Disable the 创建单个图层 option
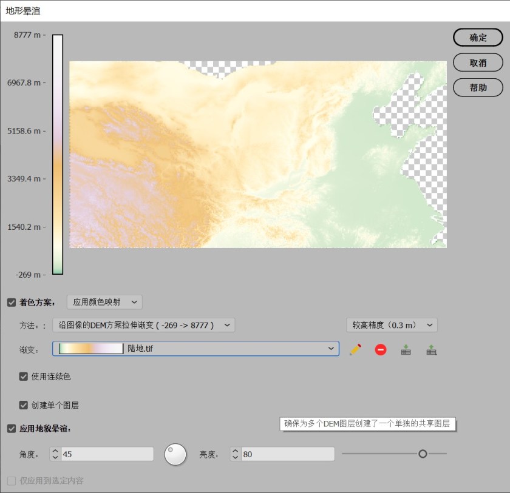 click(24, 405)
